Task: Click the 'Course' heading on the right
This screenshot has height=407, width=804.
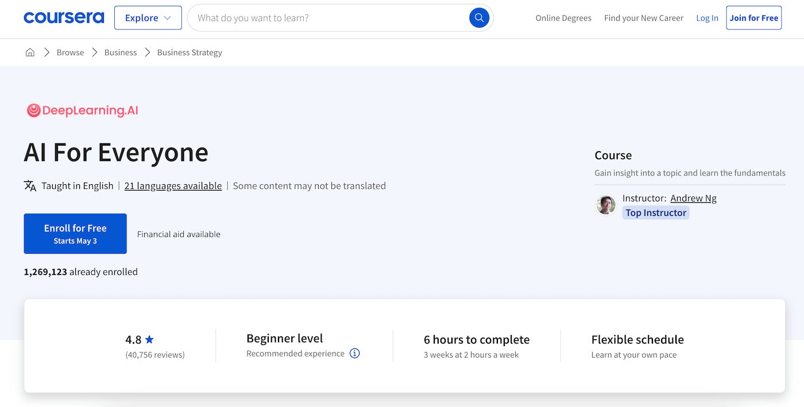Action: pyautogui.click(x=613, y=155)
